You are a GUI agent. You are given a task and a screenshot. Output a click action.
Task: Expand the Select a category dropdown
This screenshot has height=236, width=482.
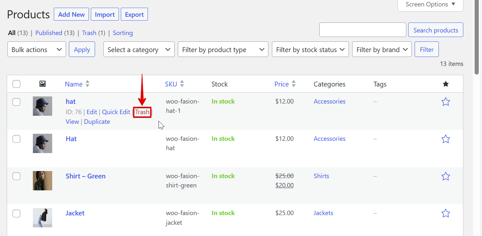(139, 50)
